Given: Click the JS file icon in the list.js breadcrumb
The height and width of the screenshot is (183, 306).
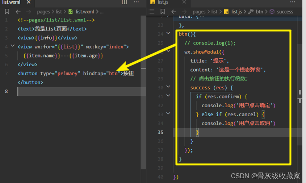Looking at the screenshot, I should tap(226, 12).
